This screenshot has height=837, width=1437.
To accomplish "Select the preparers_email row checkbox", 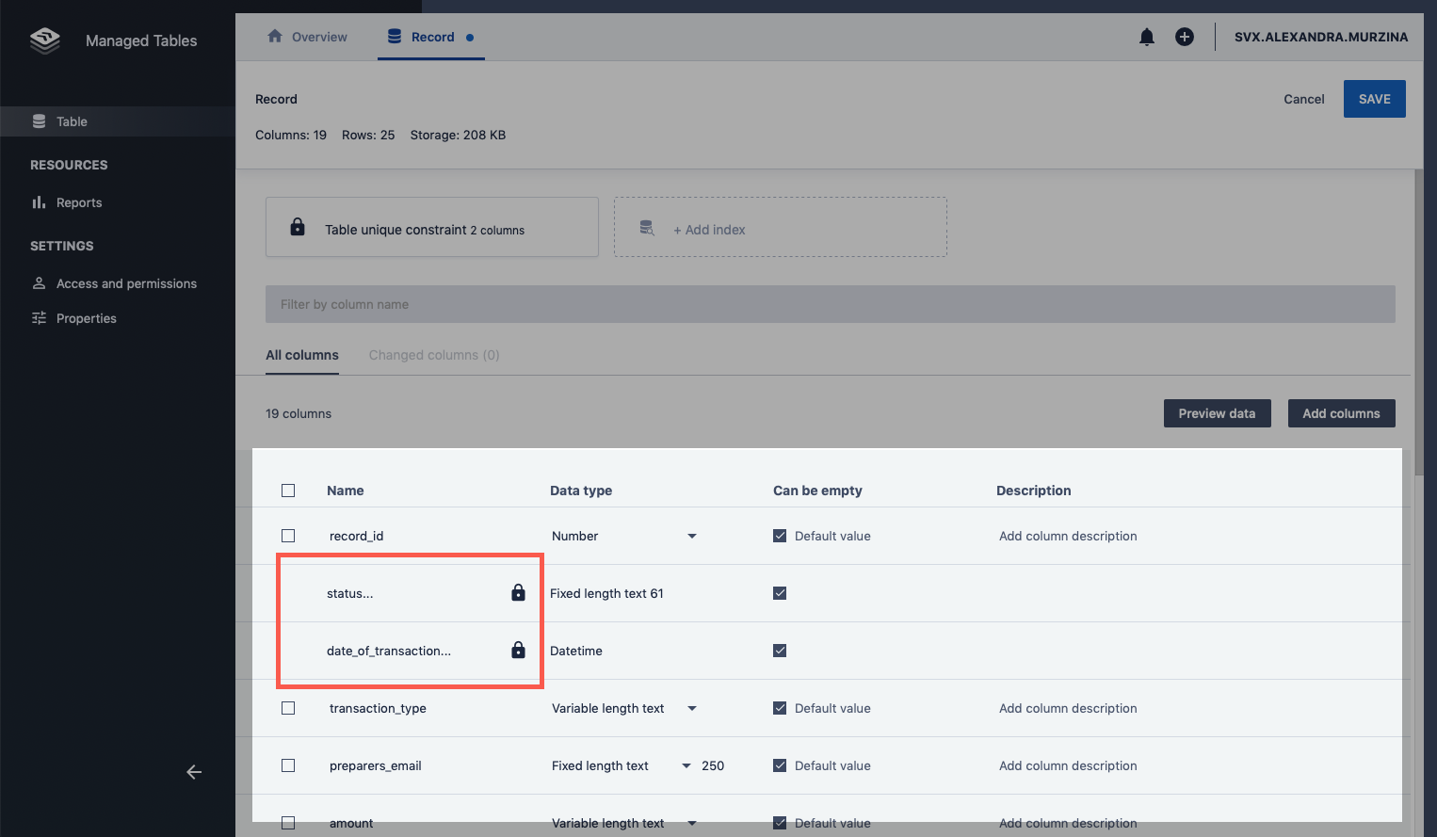I will coord(288,765).
